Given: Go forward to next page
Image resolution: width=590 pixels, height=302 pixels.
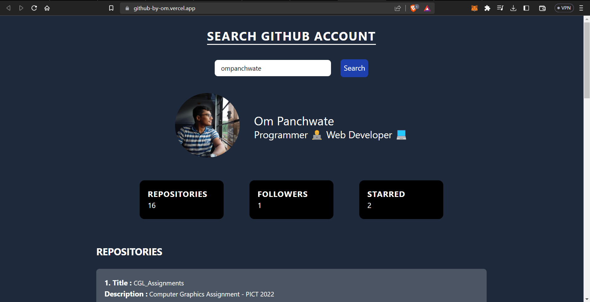Looking at the screenshot, I should click(x=21, y=8).
